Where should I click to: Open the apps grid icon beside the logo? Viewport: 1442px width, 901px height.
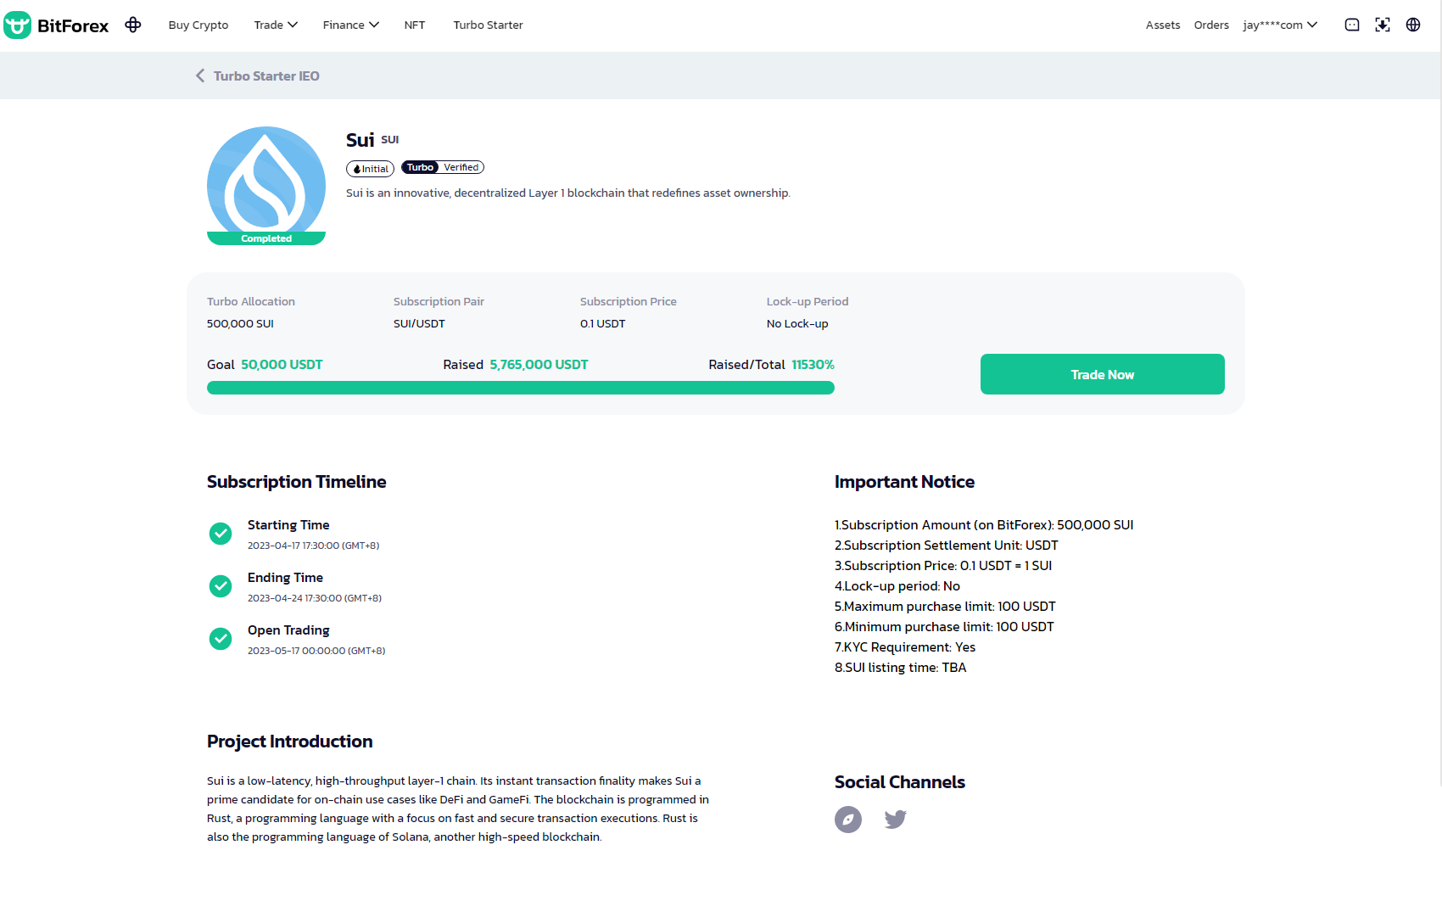(133, 25)
